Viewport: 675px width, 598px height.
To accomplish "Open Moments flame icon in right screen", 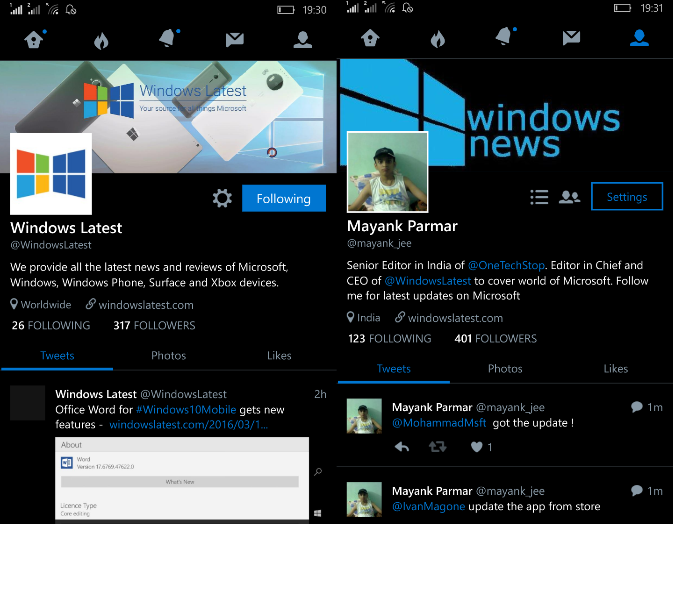I will (438, 39).
